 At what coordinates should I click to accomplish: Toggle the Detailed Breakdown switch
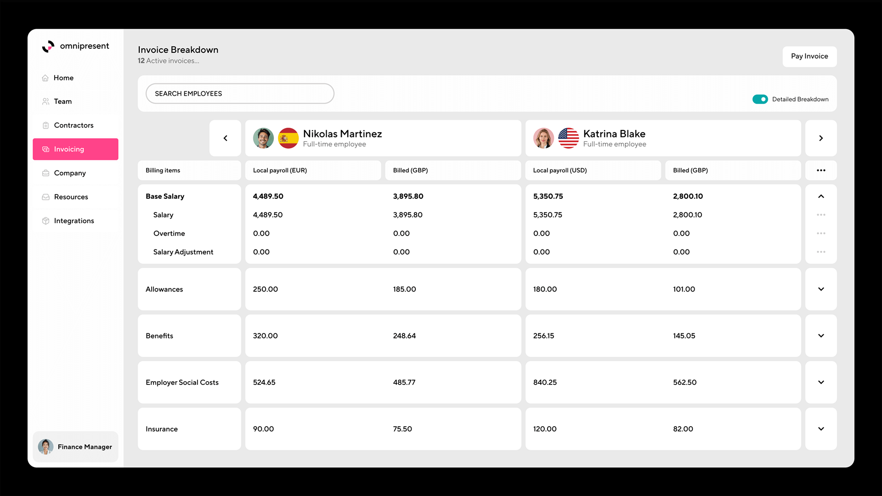[x=760, y=99]
